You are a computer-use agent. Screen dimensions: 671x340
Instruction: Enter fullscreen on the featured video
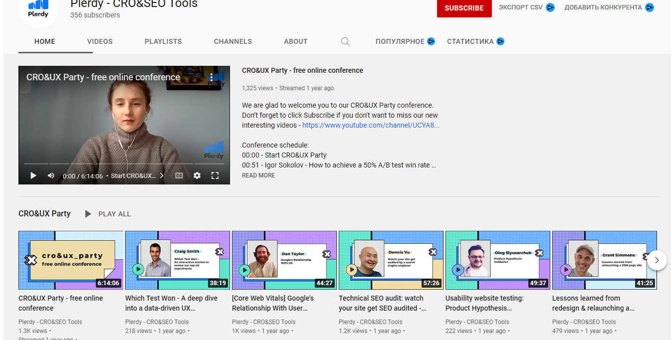click(215, 175)
